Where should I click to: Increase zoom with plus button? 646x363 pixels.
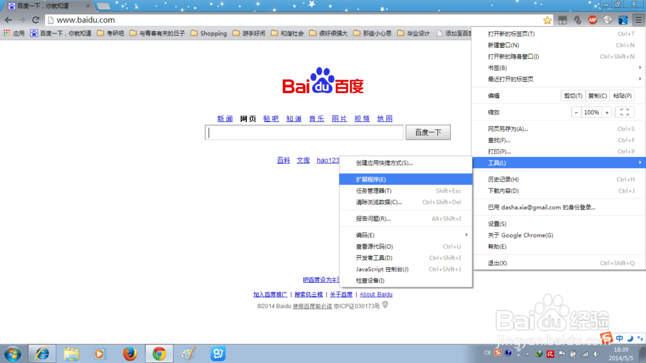click(x=607, y=112)
